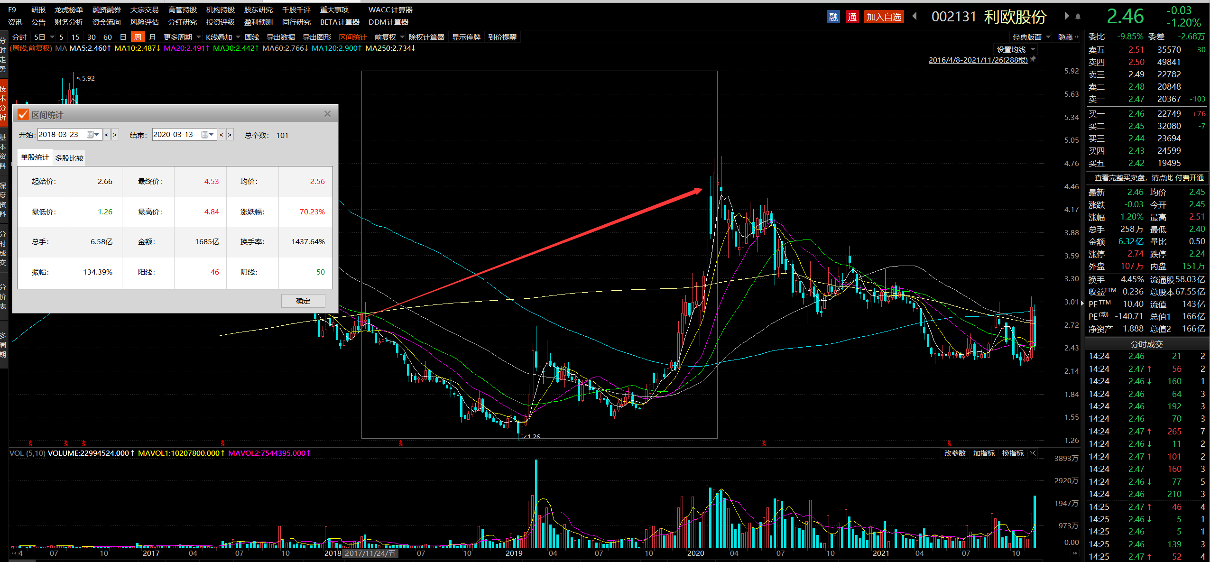The image size is (1210, 562).
Task: Switch to 多股比较 tab
Action: 69,158
